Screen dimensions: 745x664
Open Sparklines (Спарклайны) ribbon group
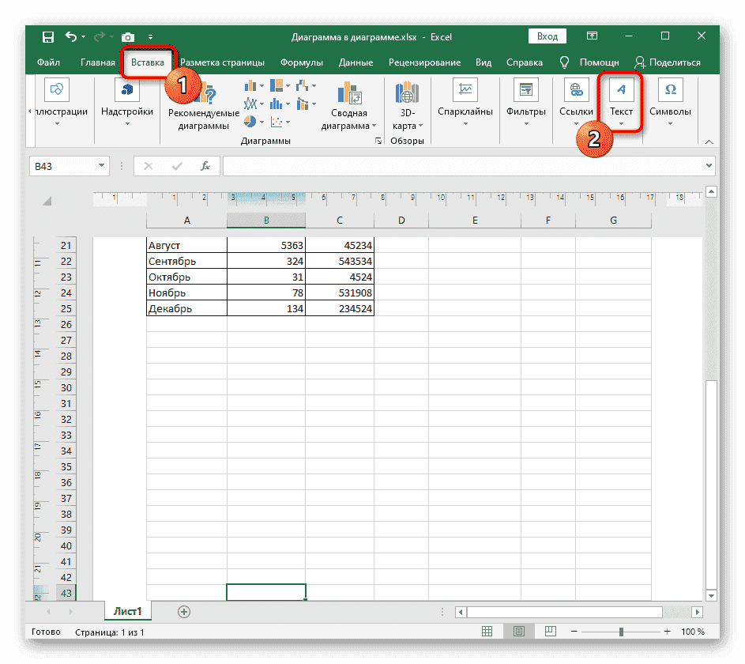tap(466, 101)
